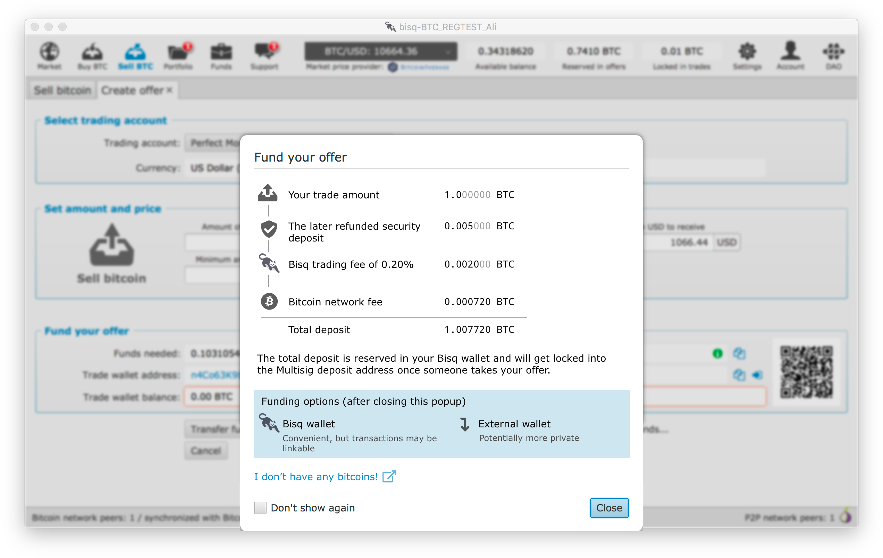
Task: Click the trade amount upload icon in popup
Action: (268, 193)
